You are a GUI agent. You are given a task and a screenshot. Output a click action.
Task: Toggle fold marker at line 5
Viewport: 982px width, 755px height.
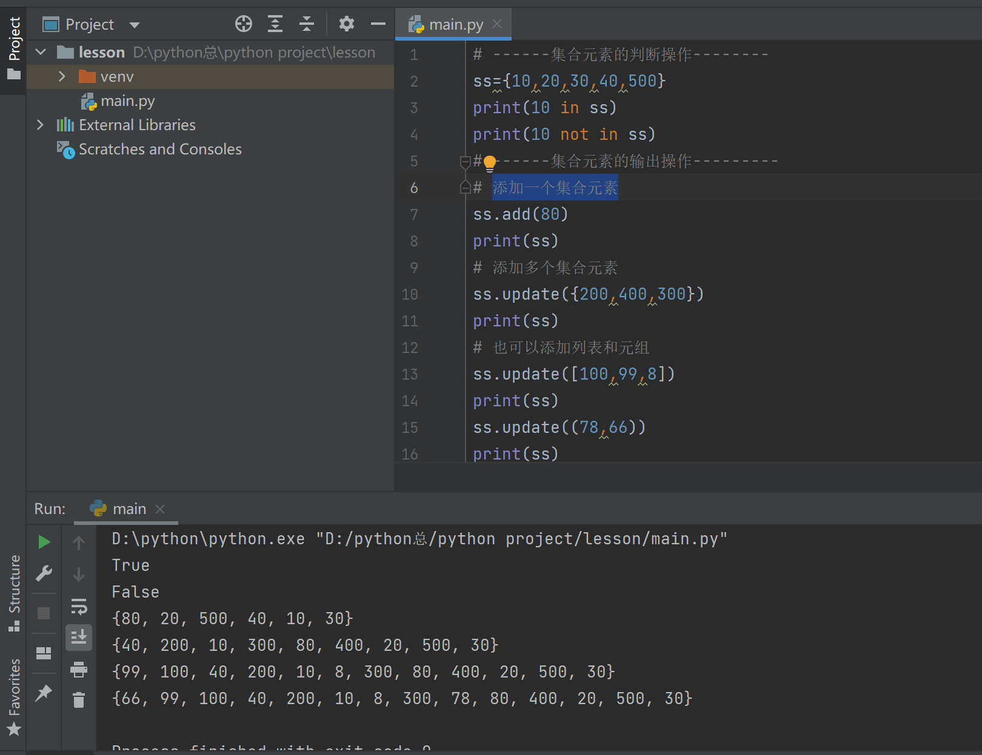tap(465, 162)
